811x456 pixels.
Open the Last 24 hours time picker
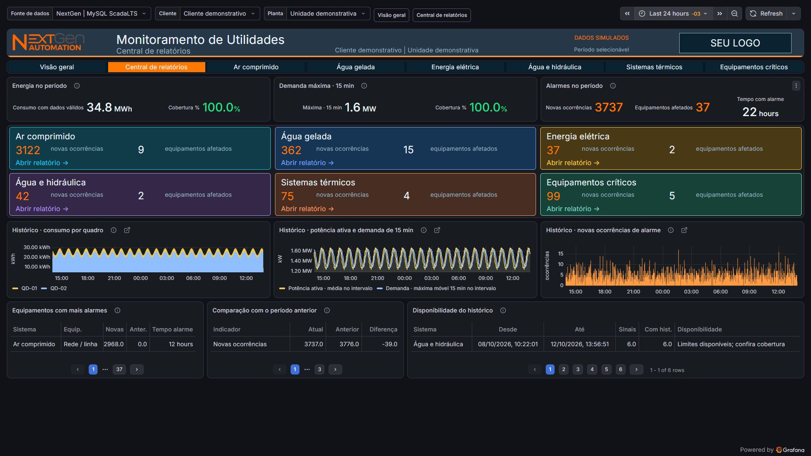point(673,14)
